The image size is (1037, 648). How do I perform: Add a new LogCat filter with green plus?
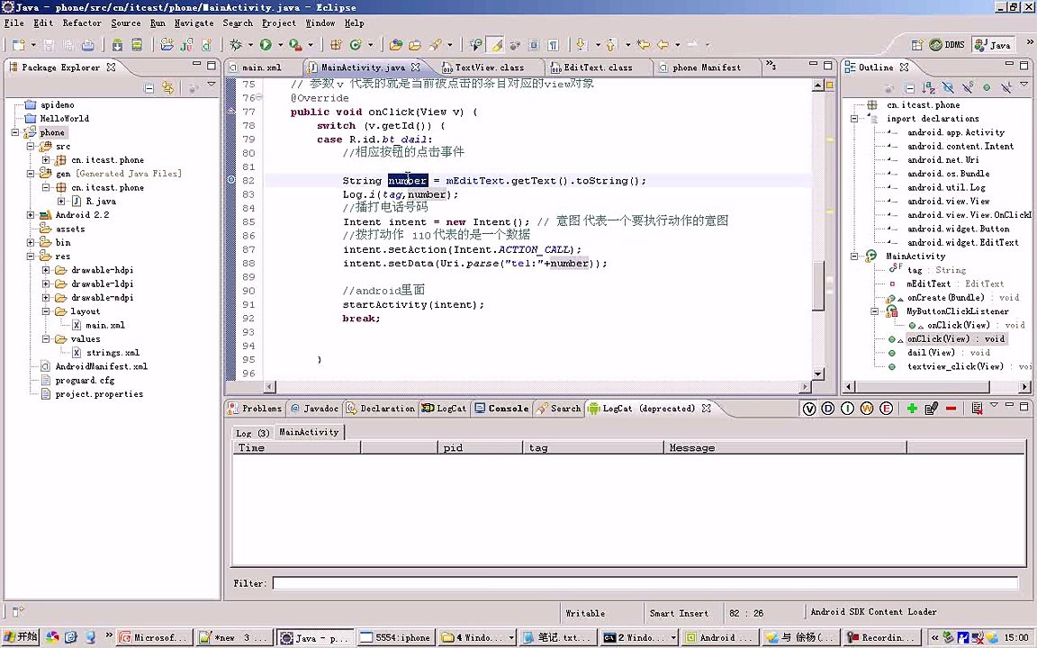(912, 409)
